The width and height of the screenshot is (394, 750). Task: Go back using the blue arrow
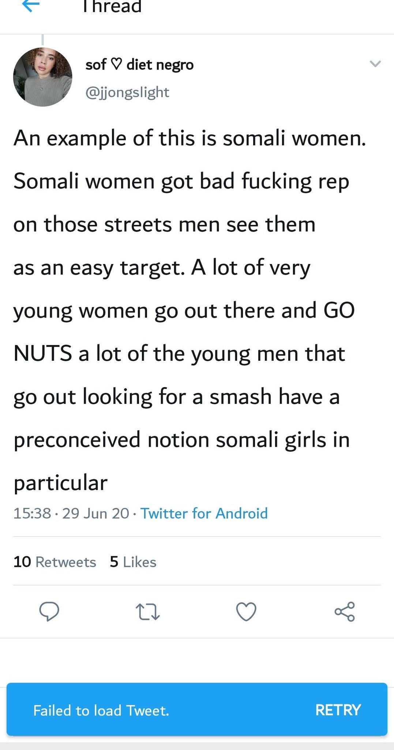click(x=31, y=6)
